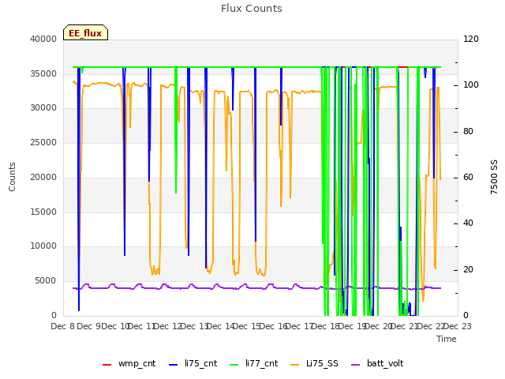Image resolution: width=505 pixels, height=379 pixels.
Task: Click the Counts y-axis title
Action: 12,177
